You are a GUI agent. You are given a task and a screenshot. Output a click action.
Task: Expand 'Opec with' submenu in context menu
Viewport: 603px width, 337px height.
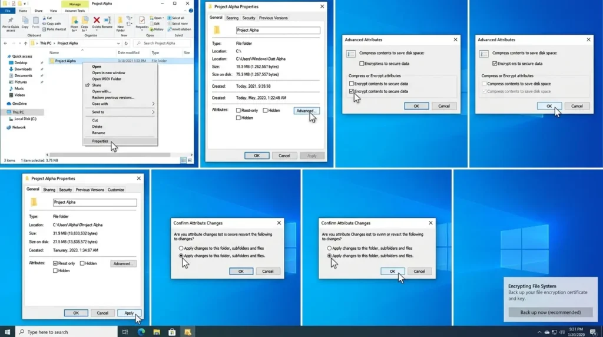153,104
